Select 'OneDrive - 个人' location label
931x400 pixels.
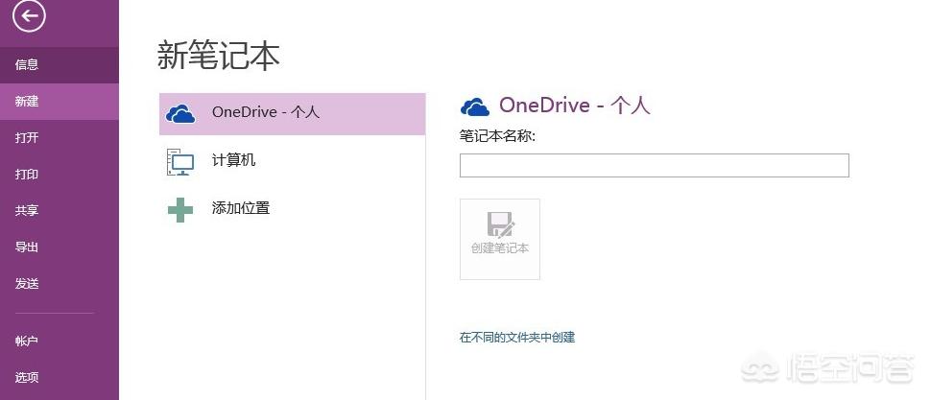click(x=266, y=112)
